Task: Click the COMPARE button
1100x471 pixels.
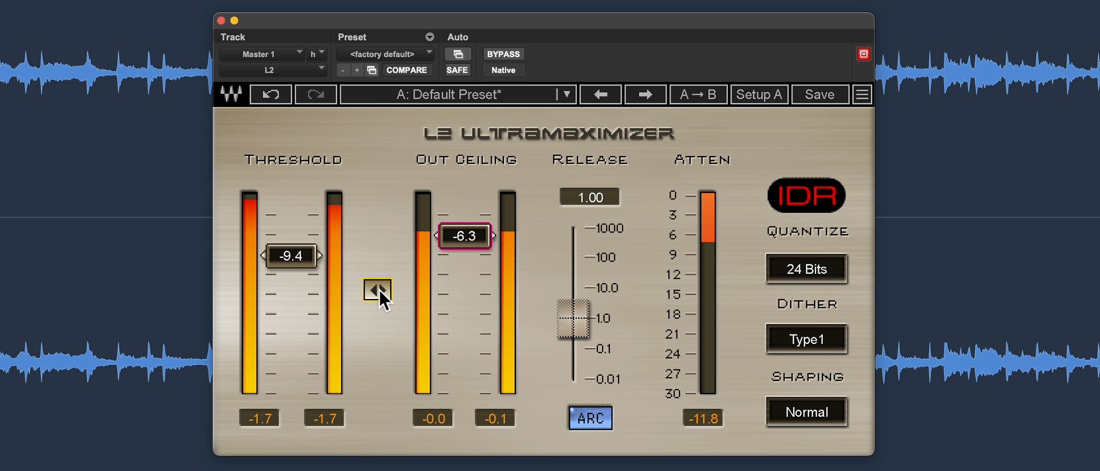Action: pyautogui.click(x=407, y=70)
